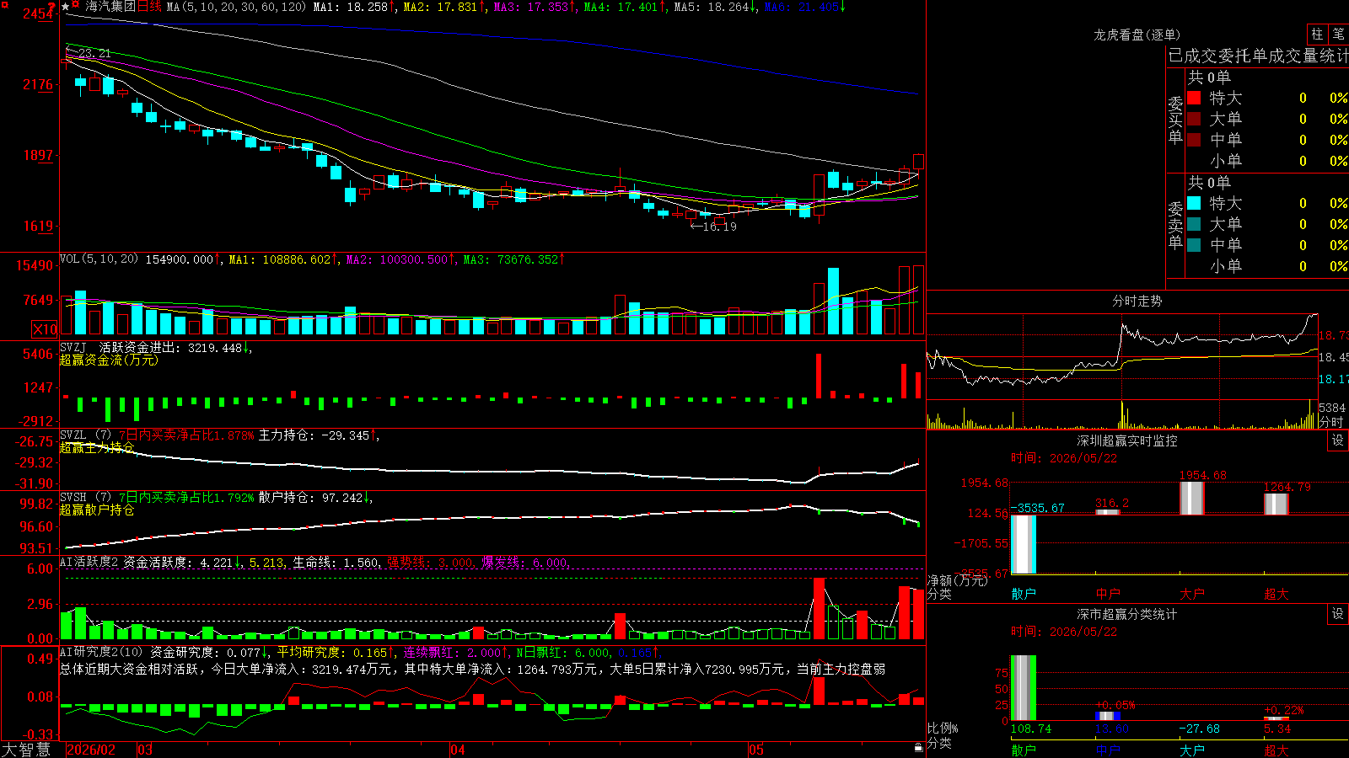Click the 日线 period label
This screenshot has height=758, width=1349.
tap(149, 7)
